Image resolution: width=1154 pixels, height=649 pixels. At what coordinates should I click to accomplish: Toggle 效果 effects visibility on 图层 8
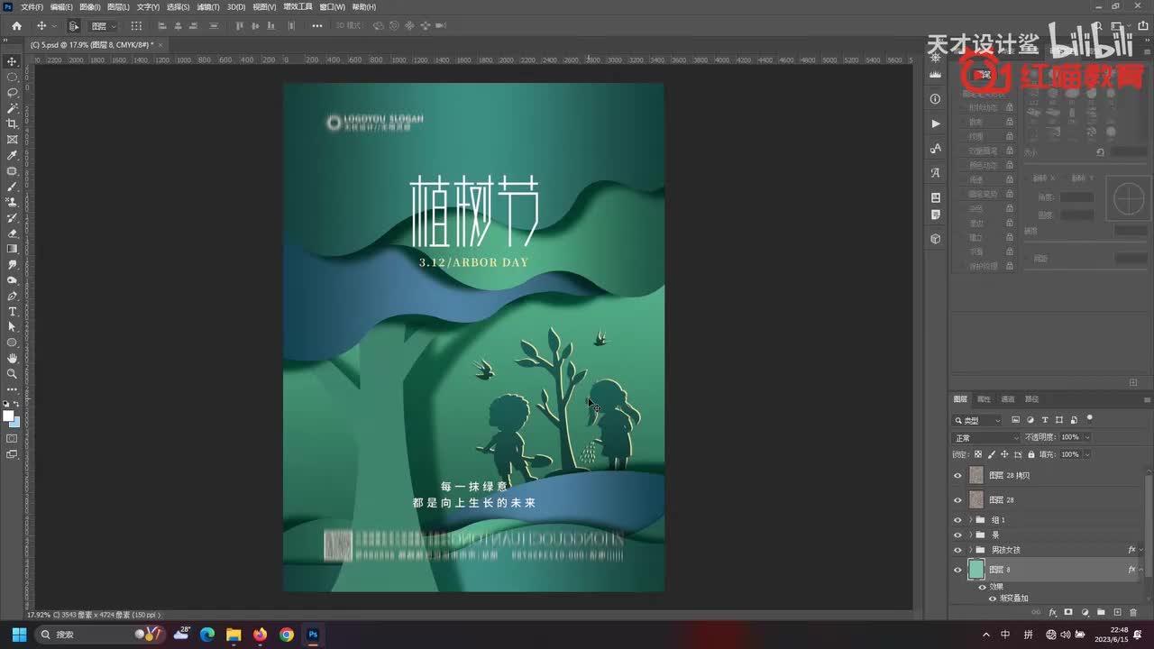[983, 587]
